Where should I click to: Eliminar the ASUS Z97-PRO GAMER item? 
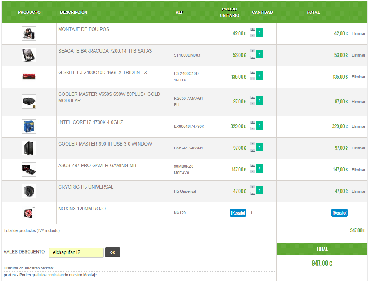point(359,170)
